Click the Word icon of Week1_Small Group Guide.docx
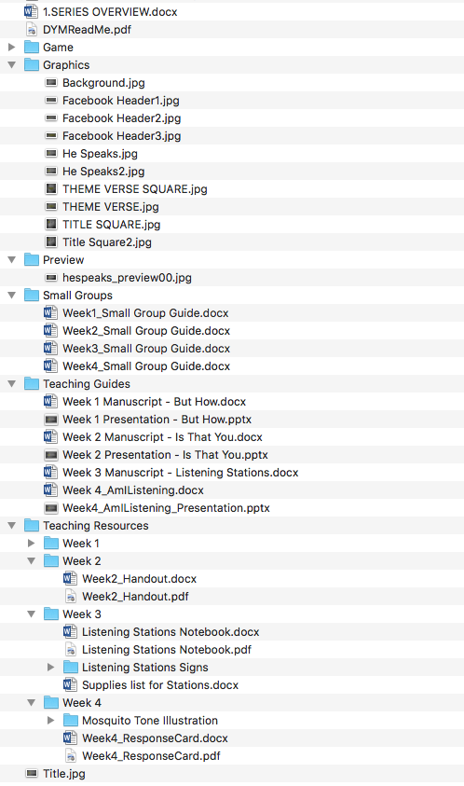 [50, 312]
